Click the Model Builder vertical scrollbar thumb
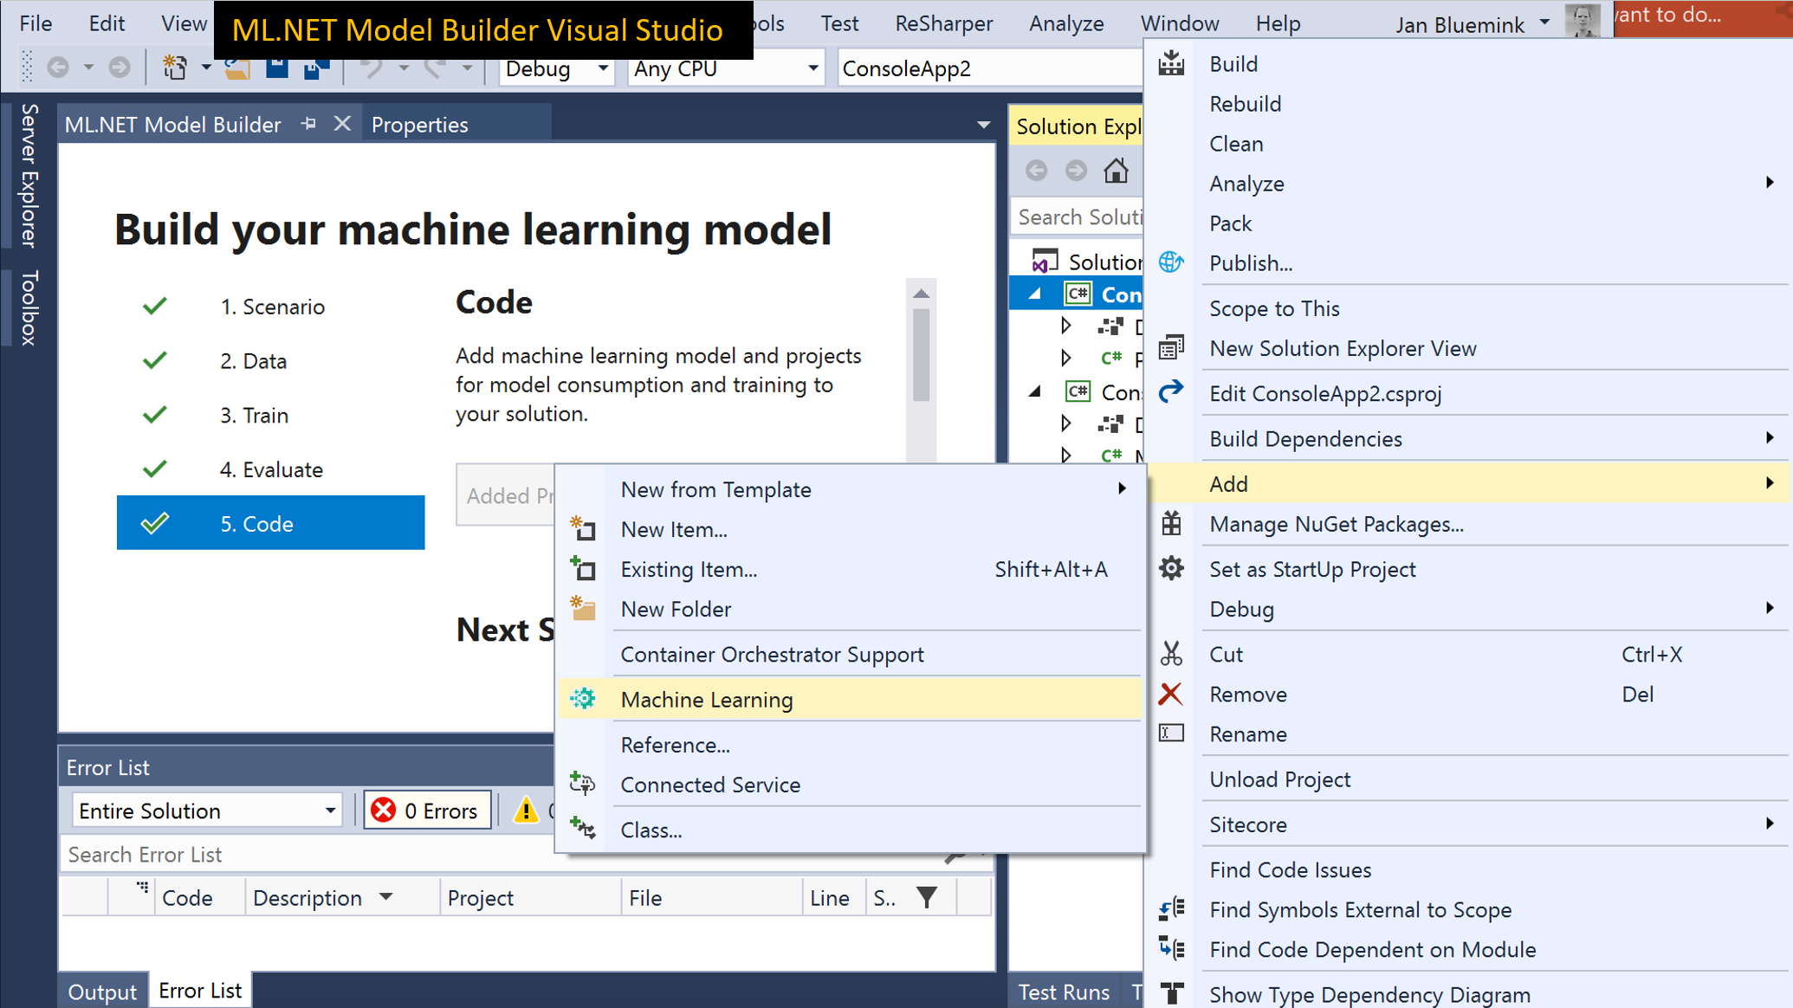 pos(922,354)
